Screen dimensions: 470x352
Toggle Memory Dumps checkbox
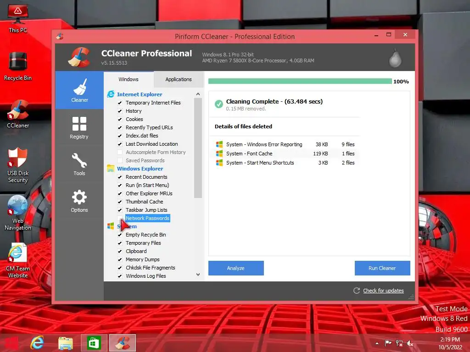point(120,259)
